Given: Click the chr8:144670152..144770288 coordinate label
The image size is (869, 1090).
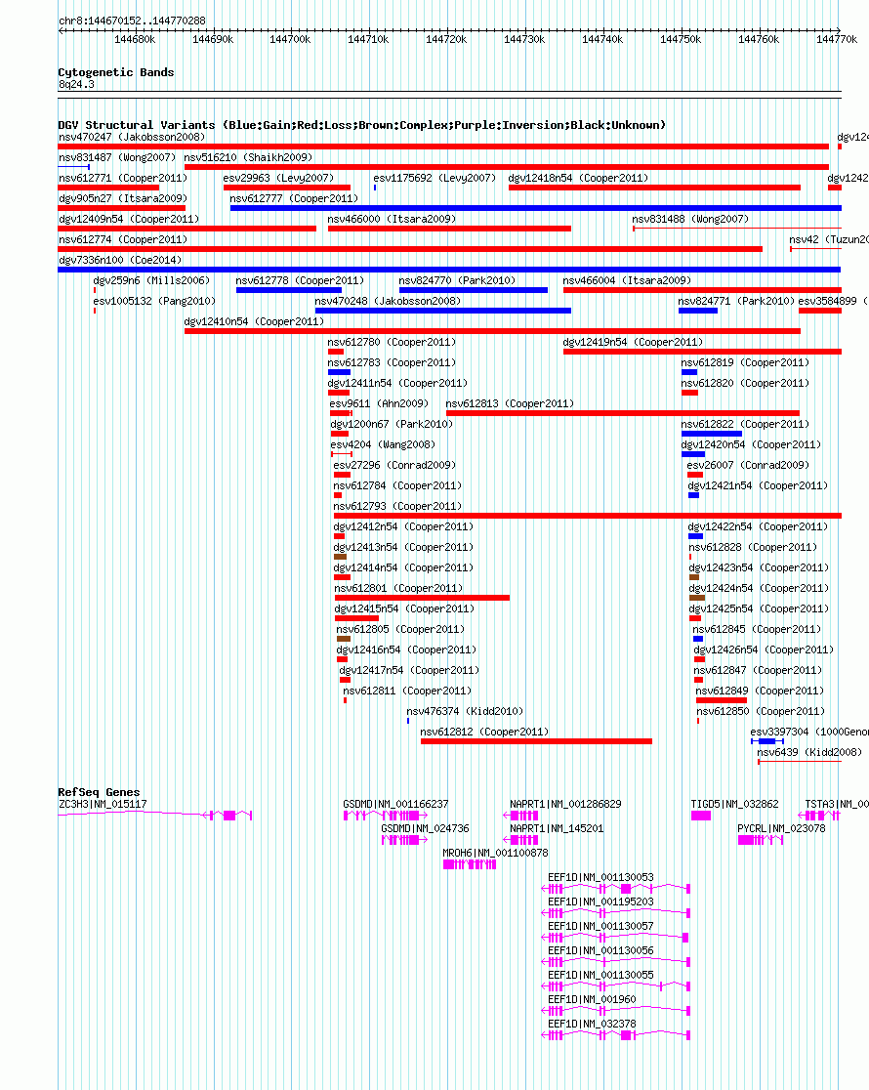Looking at the screenshot, I should [x=132, y=21].
